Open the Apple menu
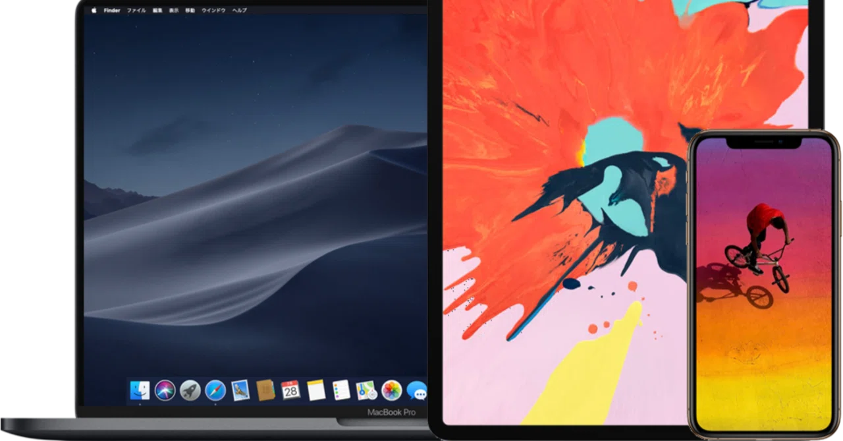The image size is (843, 441). point(94,11)
